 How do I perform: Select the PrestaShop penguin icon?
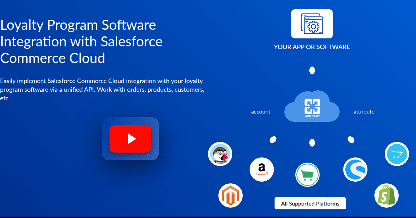tap(220, 154)
